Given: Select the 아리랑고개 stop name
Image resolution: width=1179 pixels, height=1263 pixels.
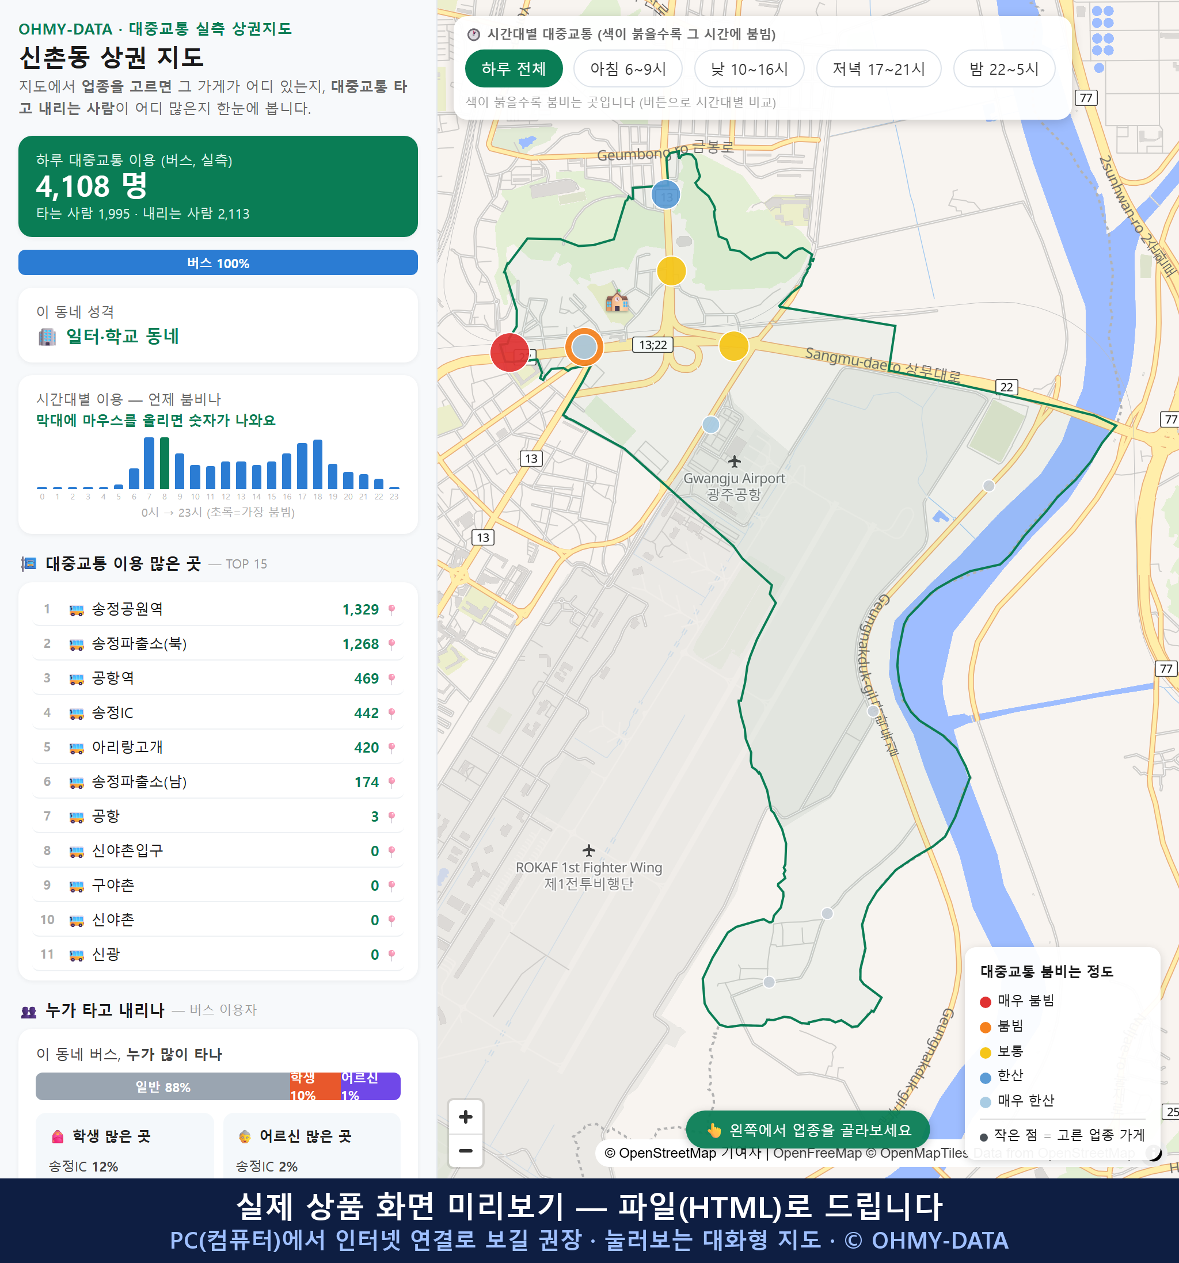Looking at the screenshot, I should pyautogui.click(x=127, y=747).
